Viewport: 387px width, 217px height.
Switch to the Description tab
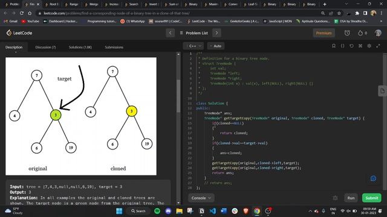click(14, 47)
